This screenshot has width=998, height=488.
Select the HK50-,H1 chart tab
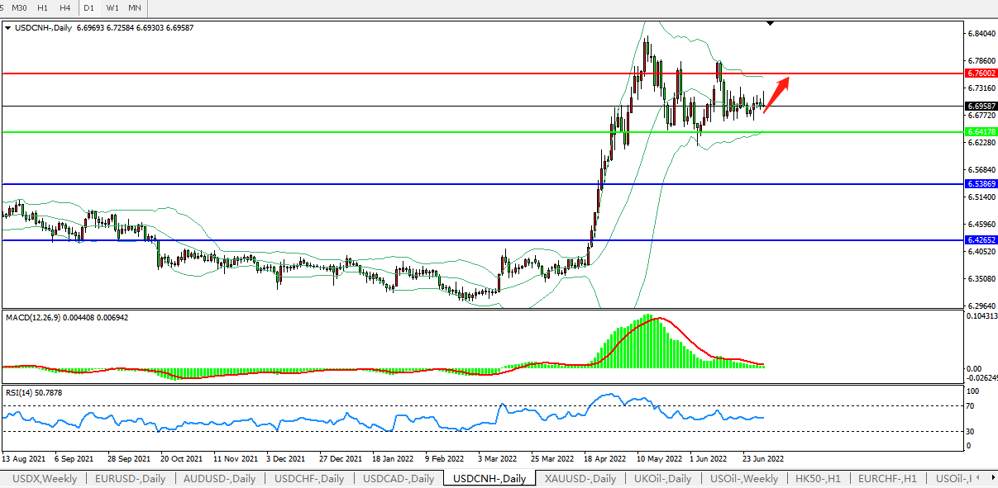(817, 479)
